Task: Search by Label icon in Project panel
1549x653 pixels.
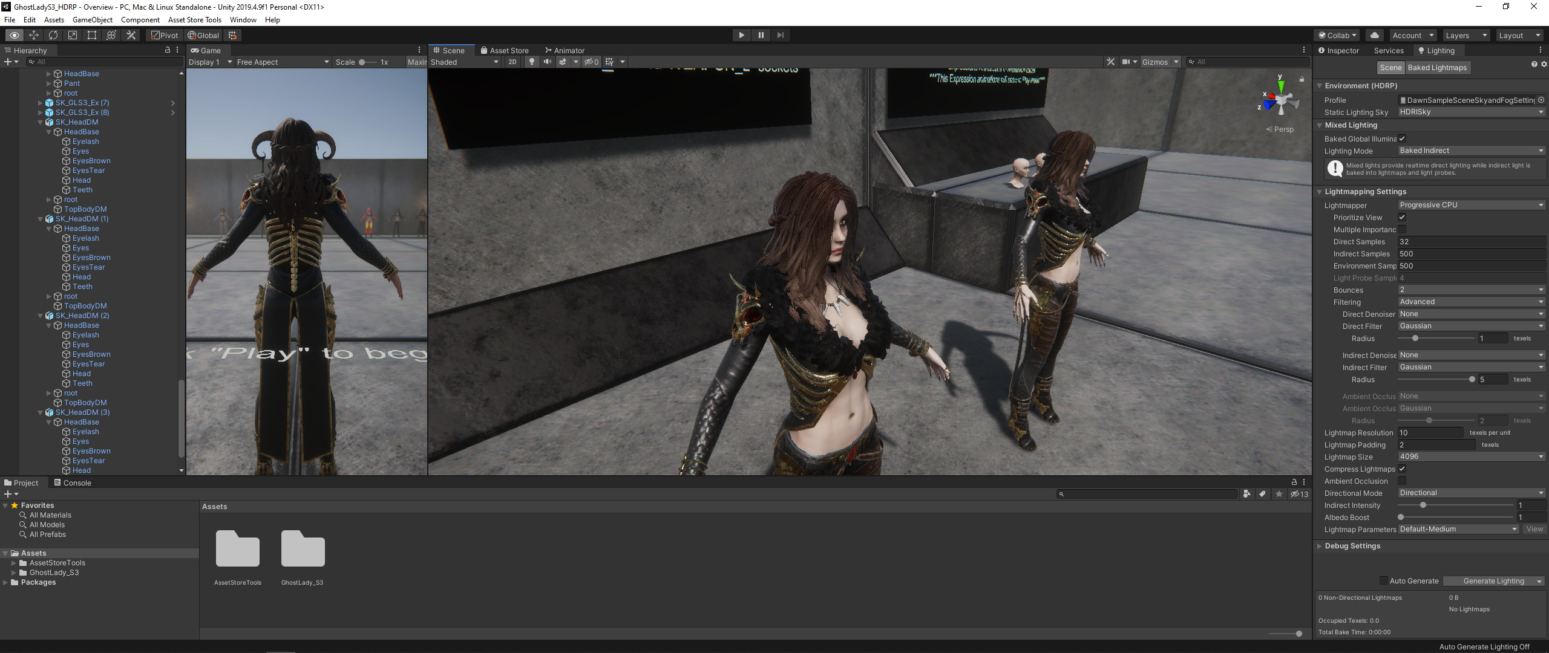Action: [1262, 494]
